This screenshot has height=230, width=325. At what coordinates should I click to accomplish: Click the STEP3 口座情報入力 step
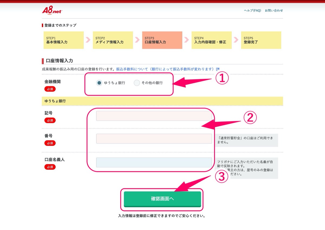coord(162,40)
